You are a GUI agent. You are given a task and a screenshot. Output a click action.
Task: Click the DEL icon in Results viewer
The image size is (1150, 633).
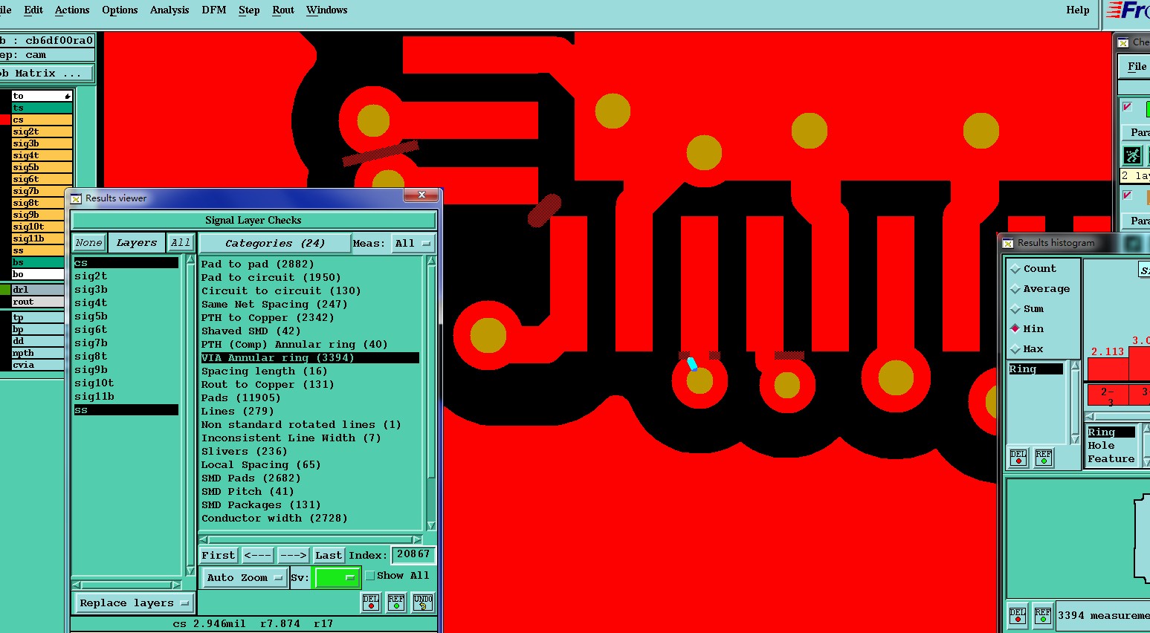(371, 603)
